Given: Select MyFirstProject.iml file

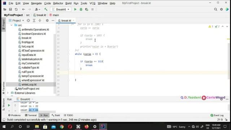Looking at the screenshot, I should pyautogui.click(x=29, y=89).
